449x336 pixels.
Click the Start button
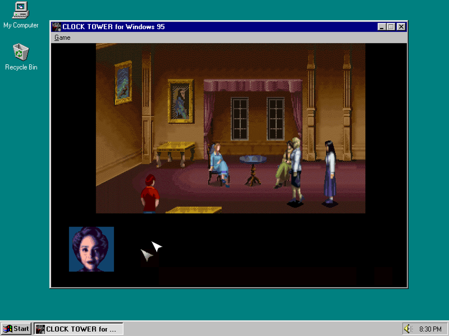click(x=16, y=329)
